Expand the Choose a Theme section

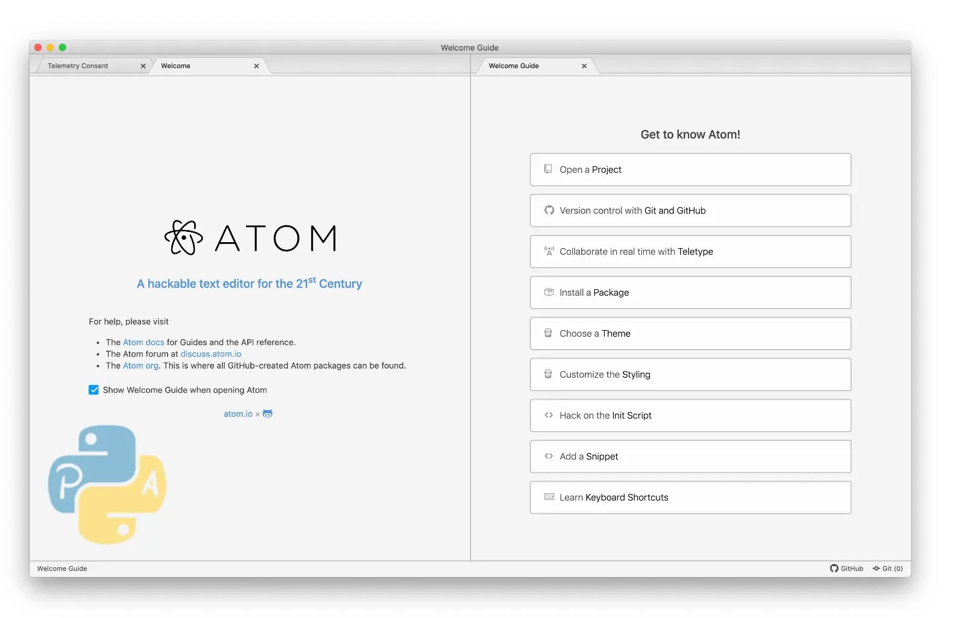coord(690,333)
